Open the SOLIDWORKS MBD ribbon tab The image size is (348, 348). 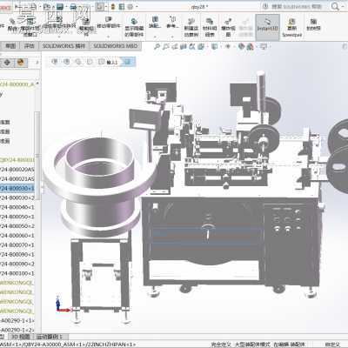[115, 46]
